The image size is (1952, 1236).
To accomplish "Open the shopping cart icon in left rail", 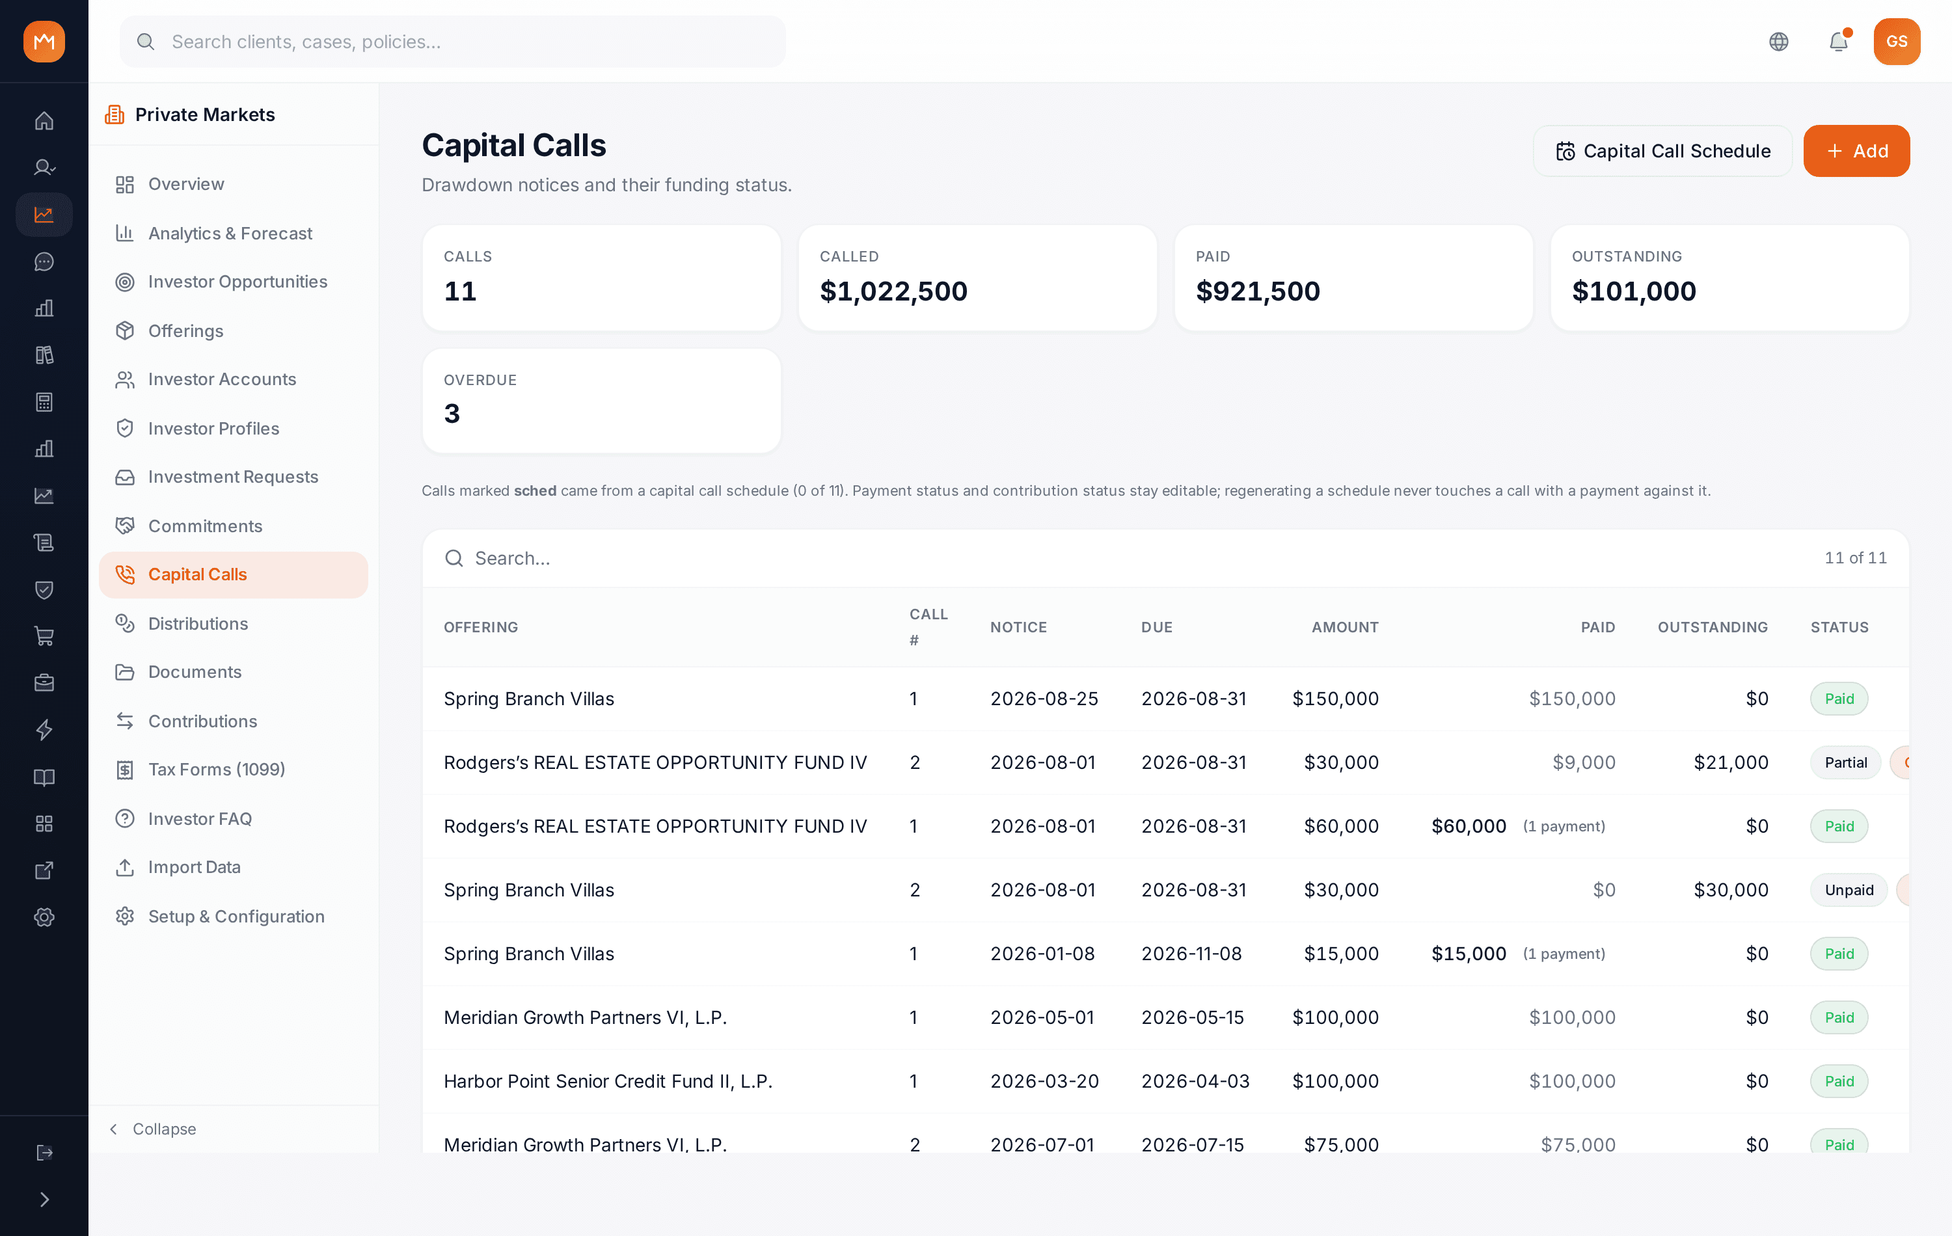I will pyautogui.click(x=44, y=636).
